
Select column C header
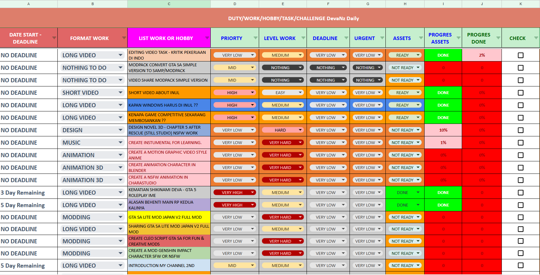point(169,4)
